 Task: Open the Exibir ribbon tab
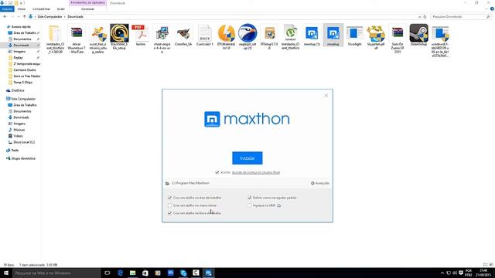tap(61, 9)
